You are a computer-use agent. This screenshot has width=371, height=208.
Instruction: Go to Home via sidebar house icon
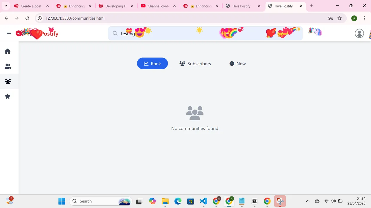(x=8, y=51)
